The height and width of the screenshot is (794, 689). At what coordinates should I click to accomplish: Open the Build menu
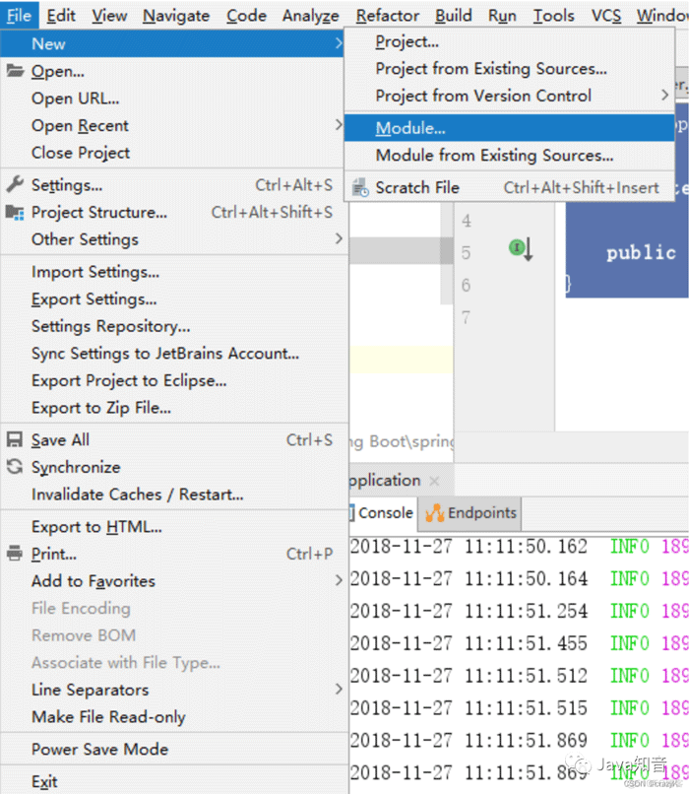(x=454, y=16)
